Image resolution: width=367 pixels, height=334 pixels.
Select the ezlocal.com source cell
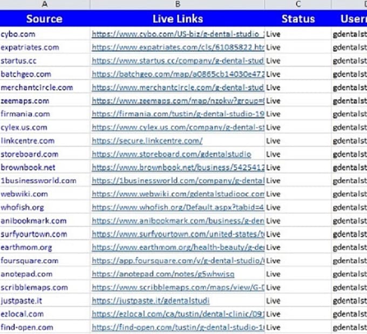tap(45, 314)
